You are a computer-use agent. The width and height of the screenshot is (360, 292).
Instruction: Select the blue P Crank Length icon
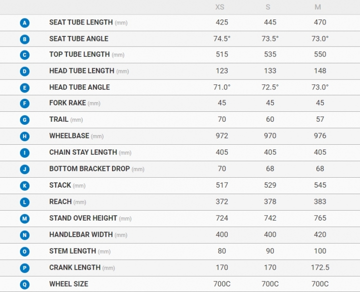pos(24,268)
